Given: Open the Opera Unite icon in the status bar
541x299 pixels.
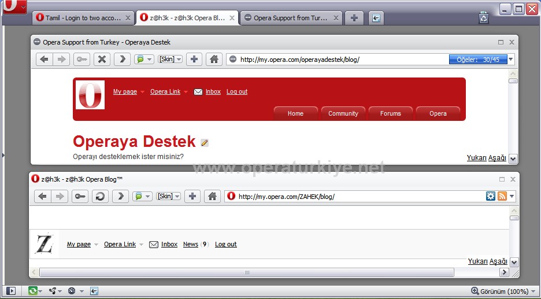Looking at the screenshot, I should point(53,291).
